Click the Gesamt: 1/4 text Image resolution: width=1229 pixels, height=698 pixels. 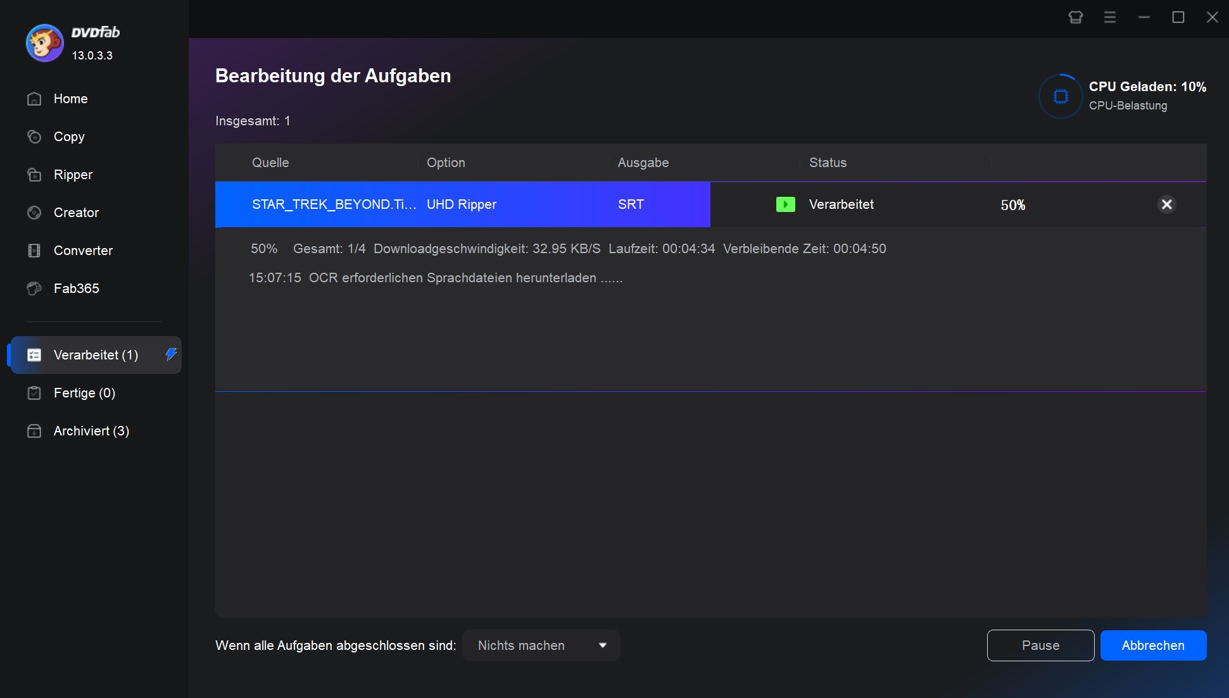pyautogui.click(x=329, y=249)
